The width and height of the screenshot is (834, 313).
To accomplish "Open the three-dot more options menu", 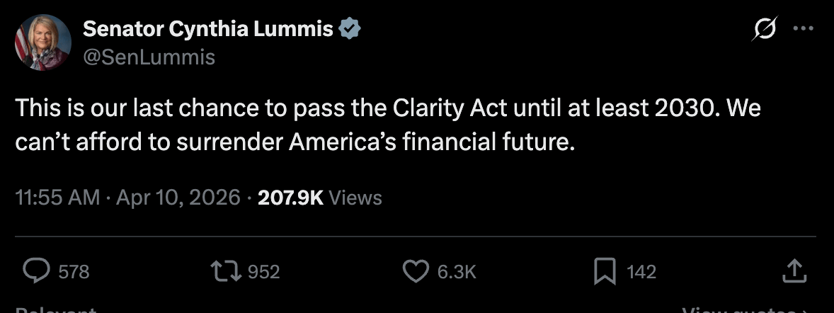I will [802, 30].
